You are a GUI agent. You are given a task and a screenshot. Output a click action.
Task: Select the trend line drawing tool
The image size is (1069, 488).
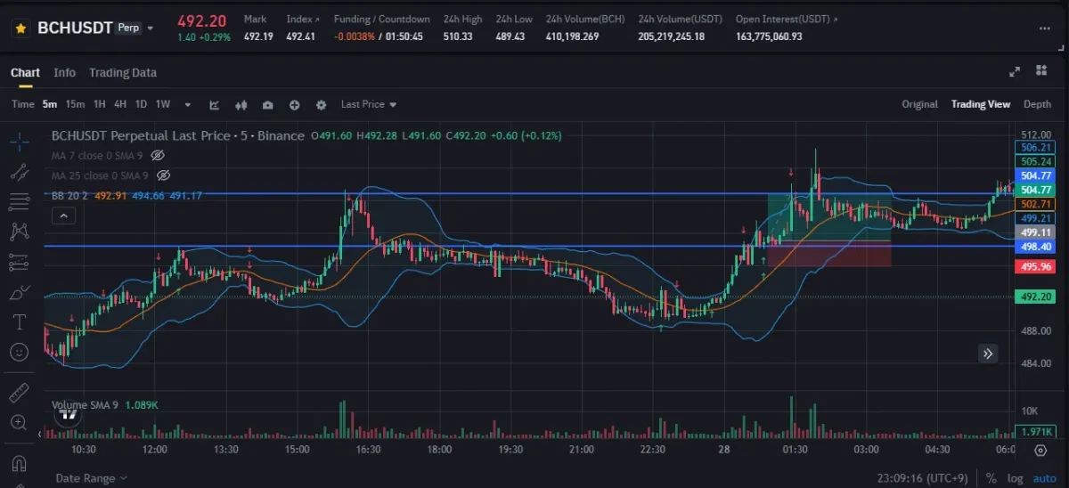click(x=20, y=171)
